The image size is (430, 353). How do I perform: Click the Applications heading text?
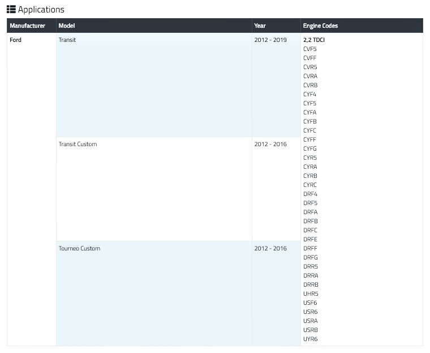[x=41, y=10]
